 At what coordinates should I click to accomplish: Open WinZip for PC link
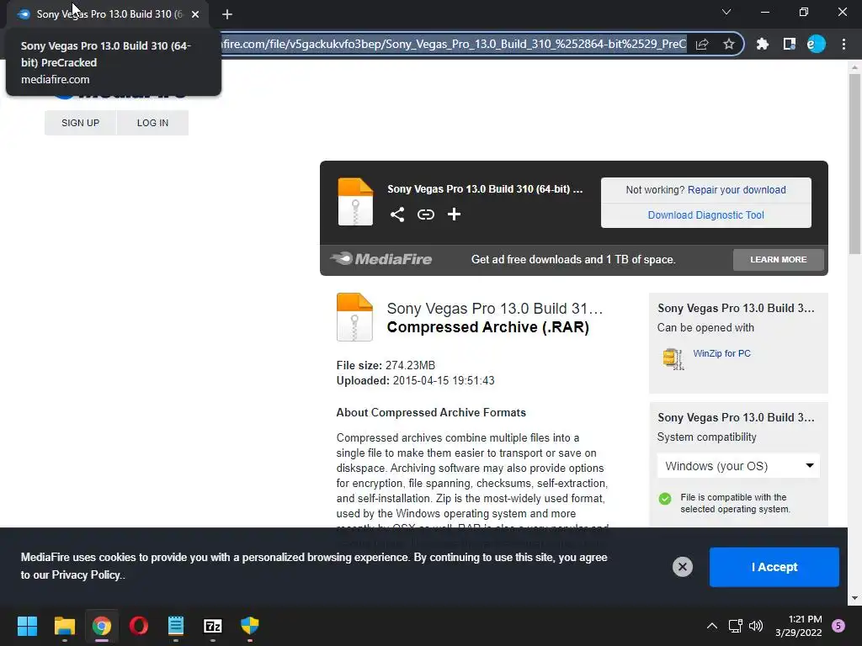721,353
